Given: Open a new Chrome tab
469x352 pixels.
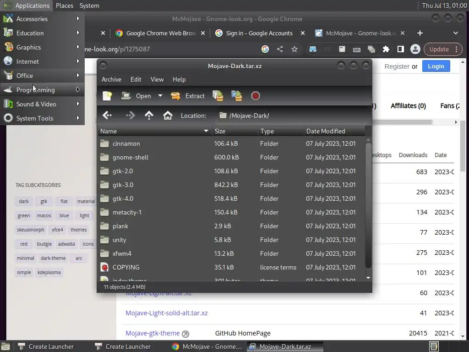Looking at the screenshot, I should coord(420,33).
